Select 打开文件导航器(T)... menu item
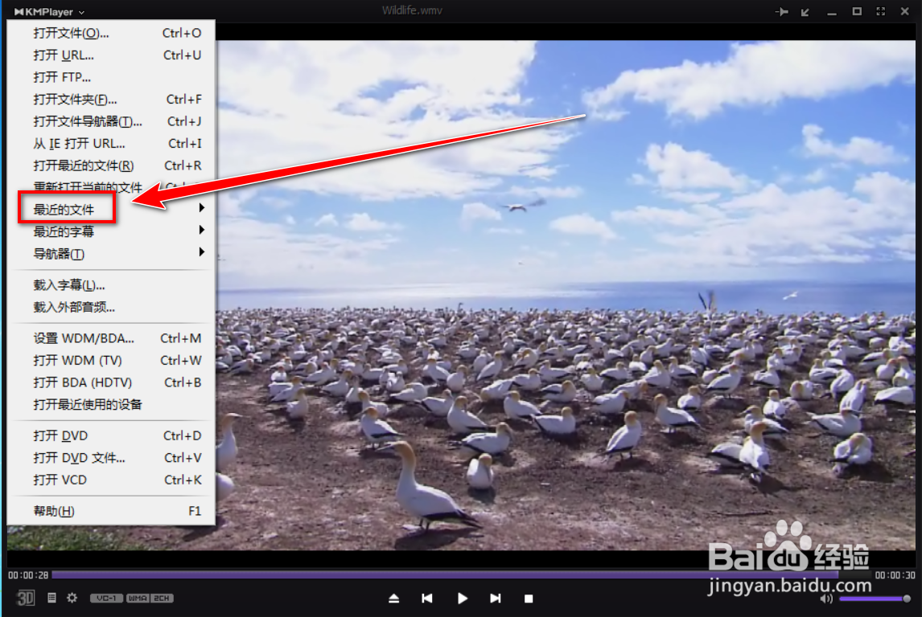This screenshot has width=922, height=617. [112, 121]
